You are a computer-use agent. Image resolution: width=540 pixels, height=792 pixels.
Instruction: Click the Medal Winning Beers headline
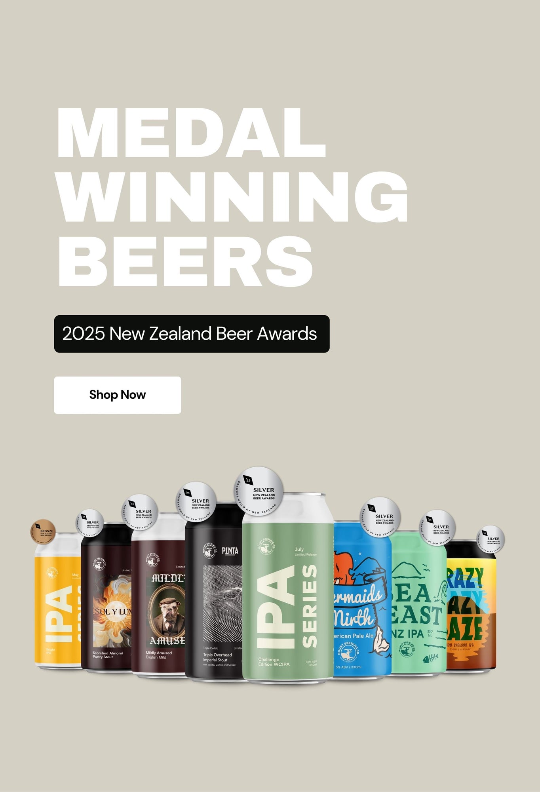(x=233, y=196)
